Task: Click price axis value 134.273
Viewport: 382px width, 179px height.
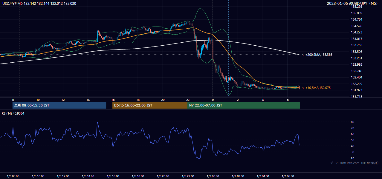Action: pyautogui.click(x=356, y=32)
